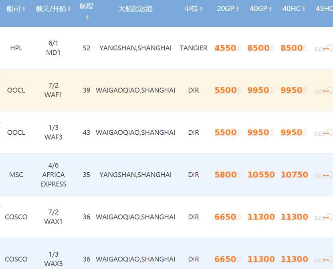Click the 大船起运港 column header
The height and width of the screenshot is (269, 333).
tap(135, 9)
